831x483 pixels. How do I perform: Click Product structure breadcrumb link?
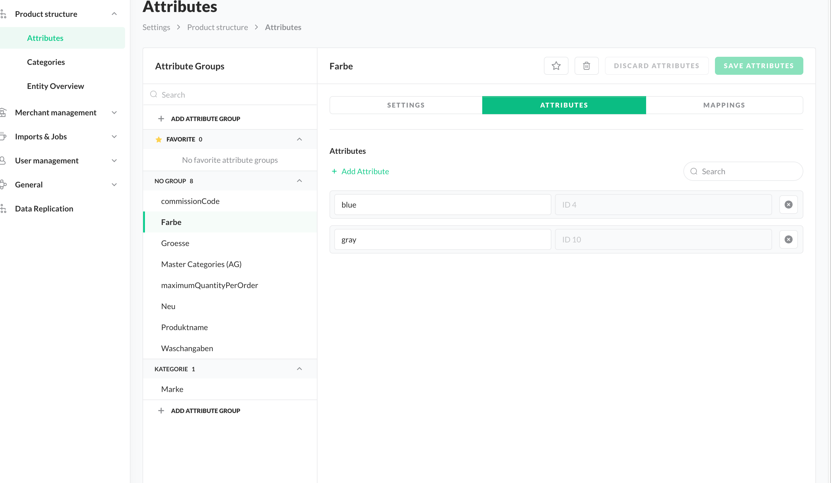(x=217, y=27)
